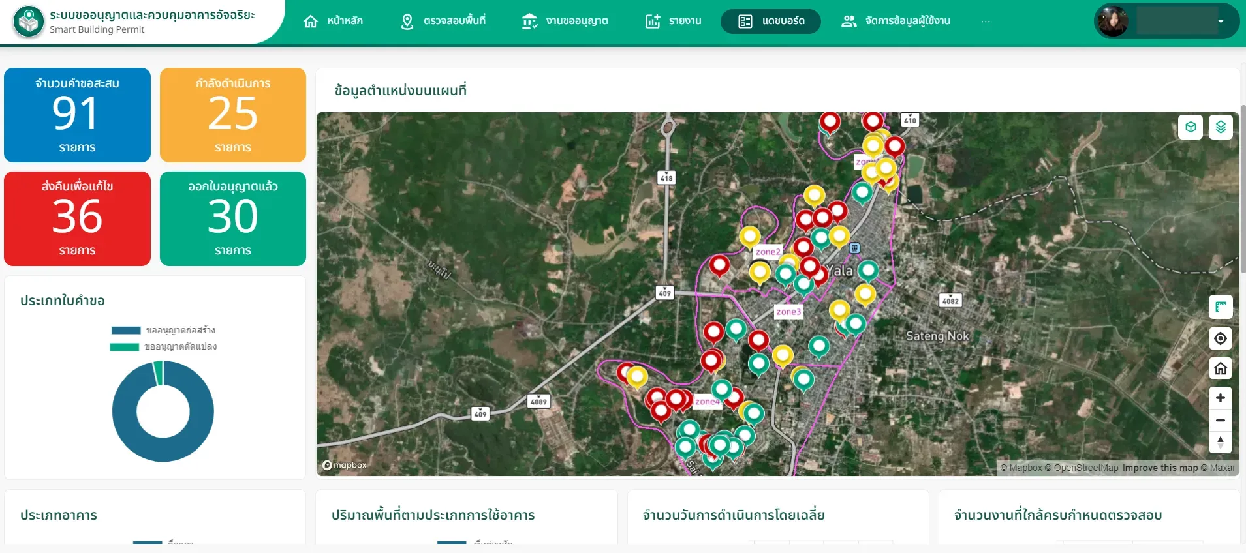This screenshot has width=1246, height=553.
Task: Open the map layers icon
Action: pyautogui.click(x=1221, y=127)
